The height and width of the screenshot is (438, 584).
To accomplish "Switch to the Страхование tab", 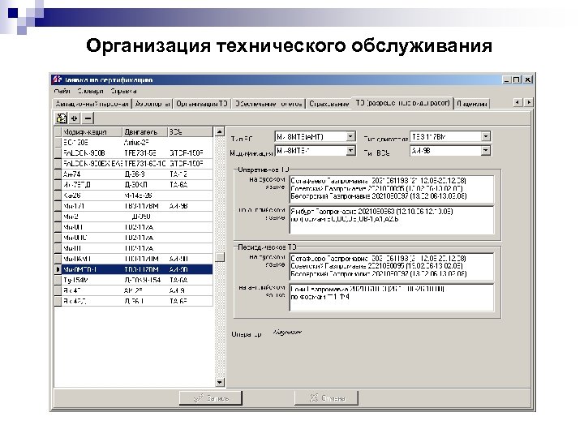I will (328, 104).
